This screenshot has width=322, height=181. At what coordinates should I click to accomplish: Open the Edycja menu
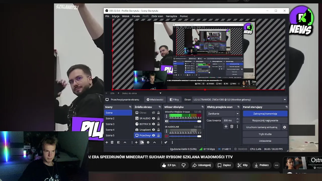(116, 16)
